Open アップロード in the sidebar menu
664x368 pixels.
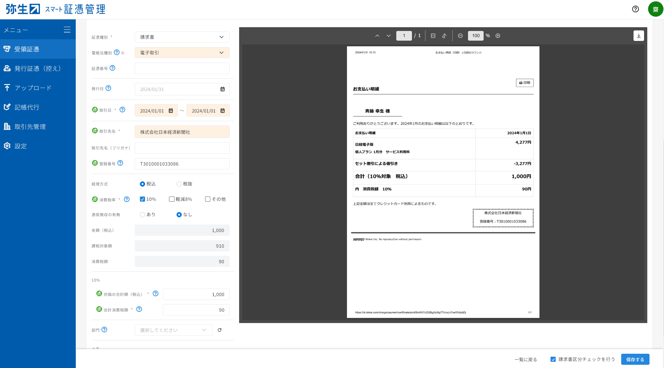point(38,88)
